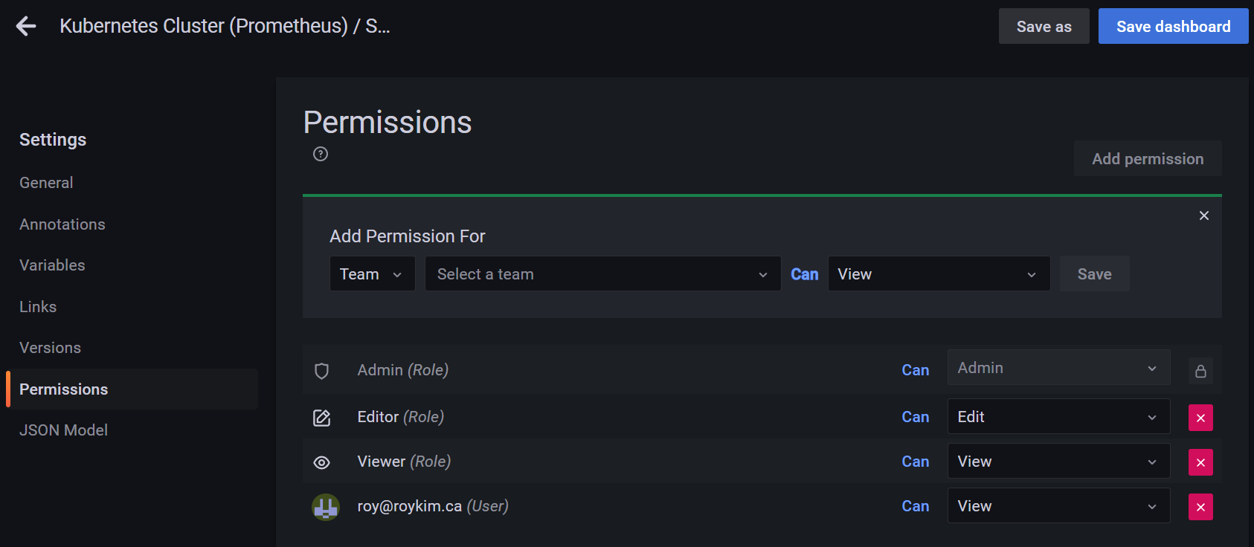This screenshot has width=1254, height=547.
Task: Click the Save dashboard button
Action: [x=1173, y=27]
